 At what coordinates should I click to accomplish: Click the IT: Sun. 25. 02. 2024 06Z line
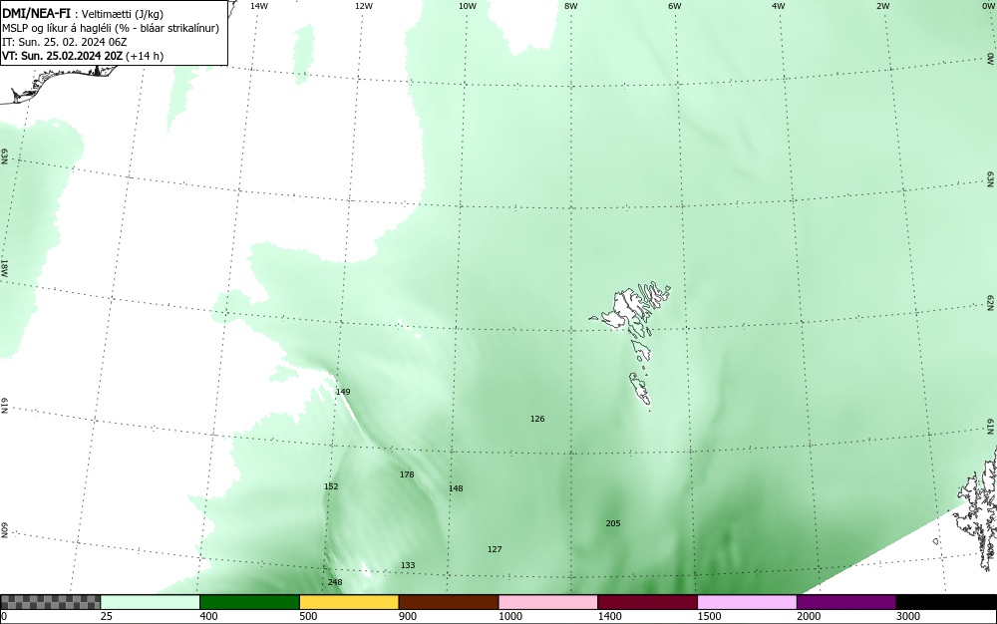(64, 42)
